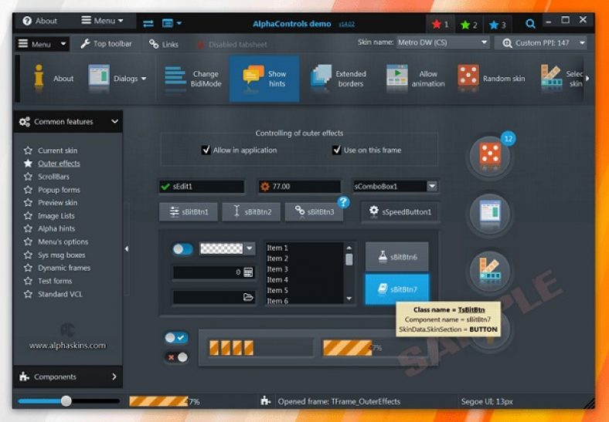Toggle the Show hints toolbar button
This screenshot has width=609, height=422.
click(x=264, y=79)
